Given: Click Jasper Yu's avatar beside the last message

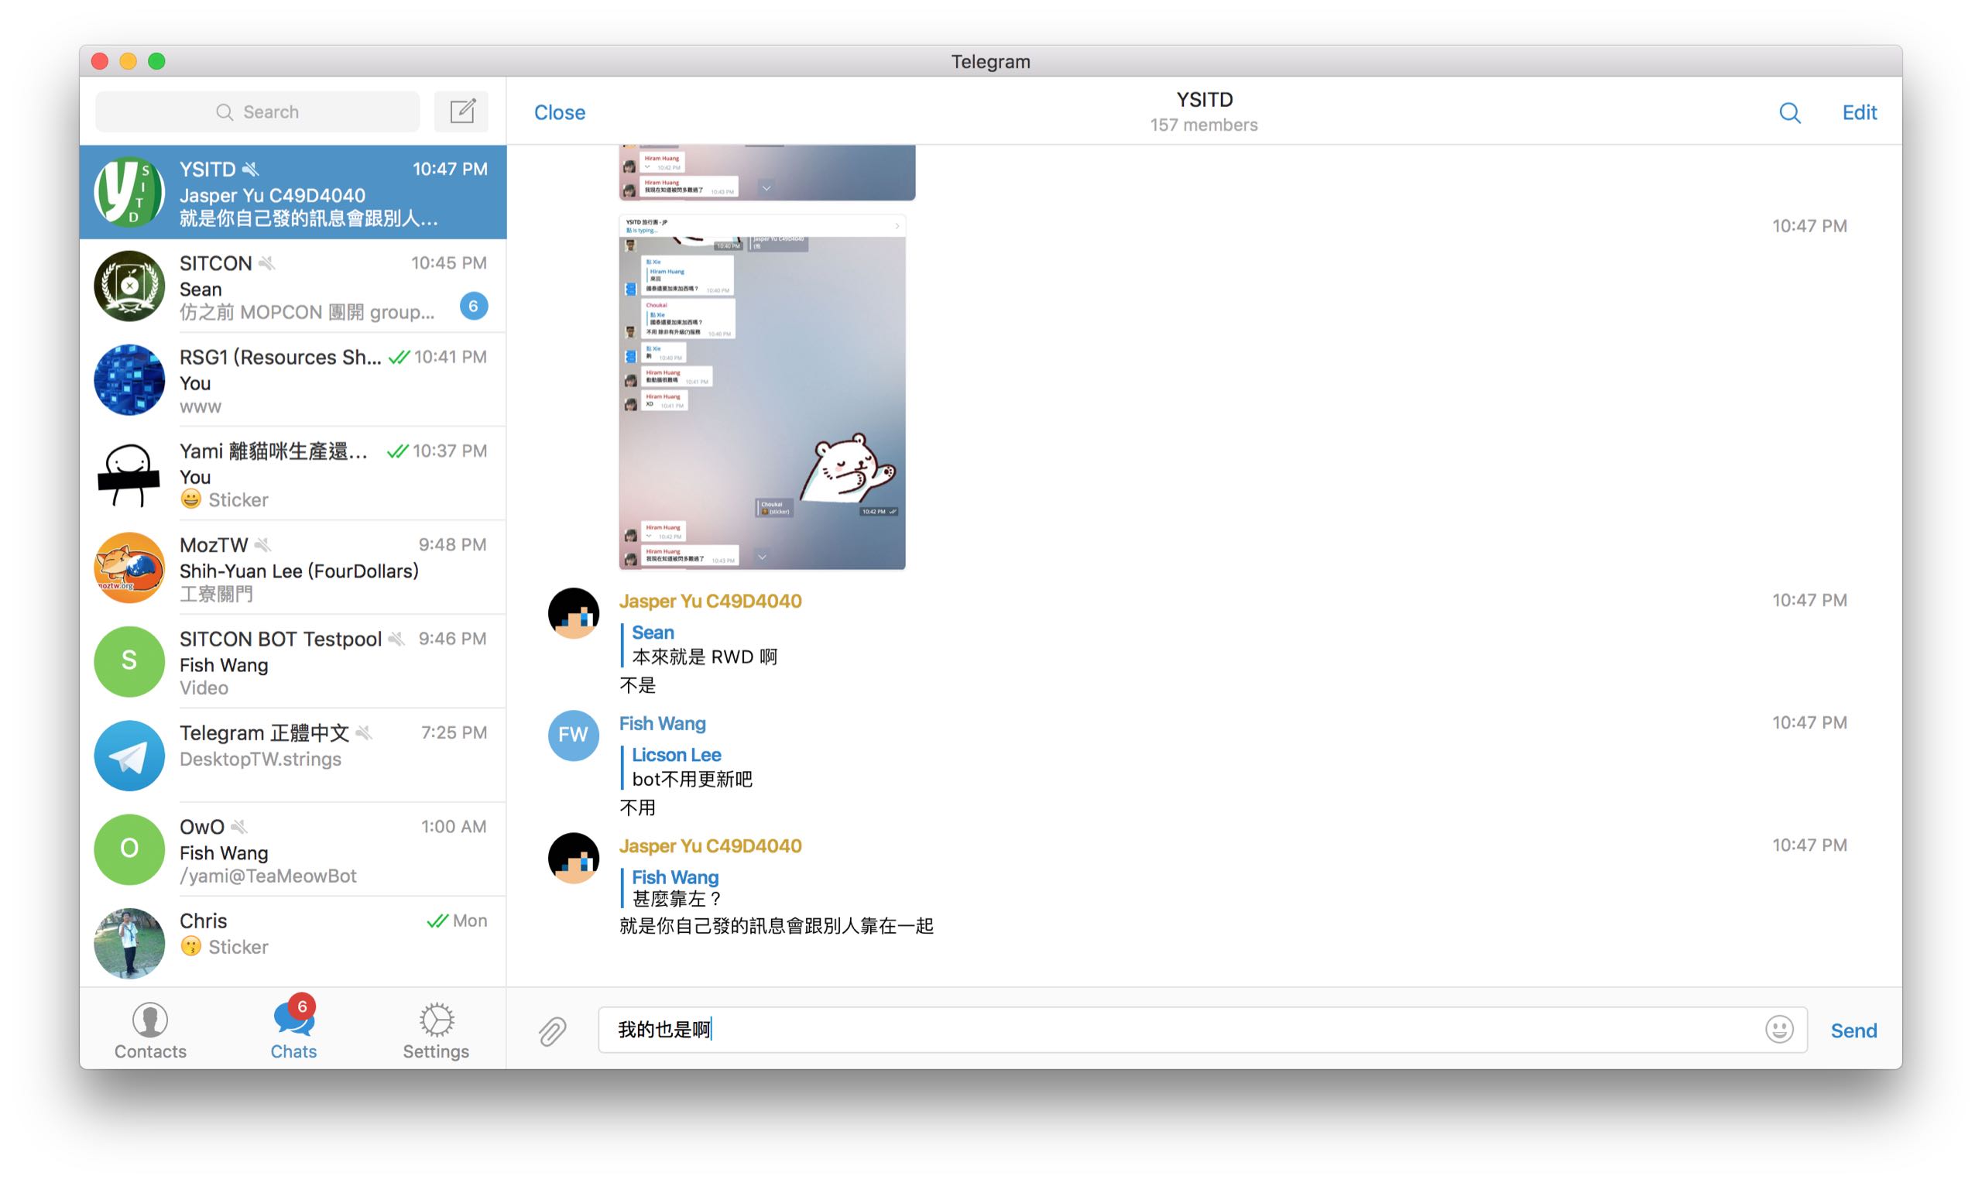Looking at the screenshot, I should coord(573,859).
